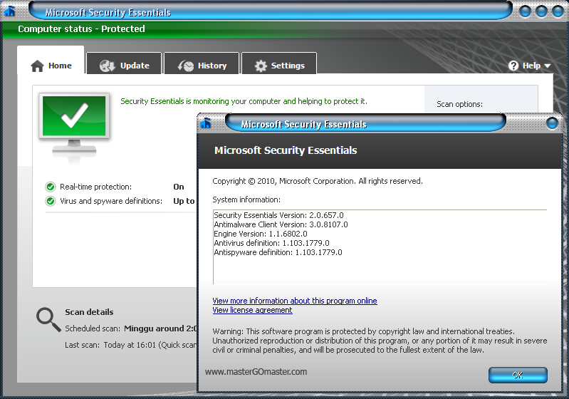Click the Real-time protection On value
This screenshot has height=399, width=569.
pos(179,187)
